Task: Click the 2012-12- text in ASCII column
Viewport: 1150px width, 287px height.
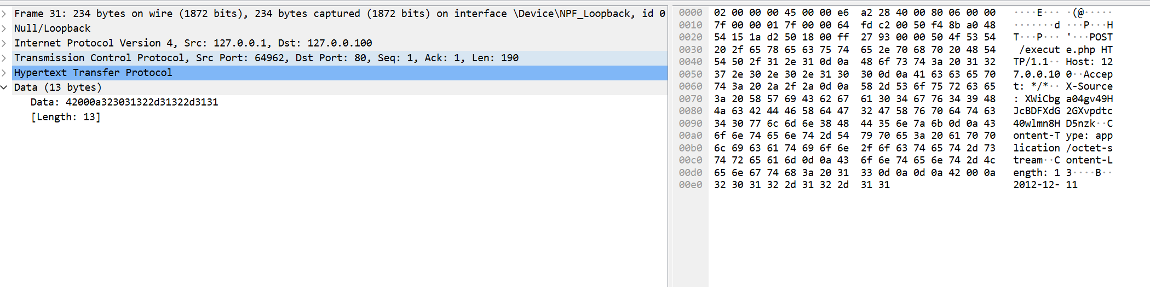Action: (1037, 185)
